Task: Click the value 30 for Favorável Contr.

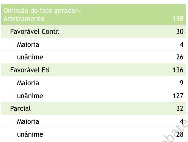Action: pos(180,32)
